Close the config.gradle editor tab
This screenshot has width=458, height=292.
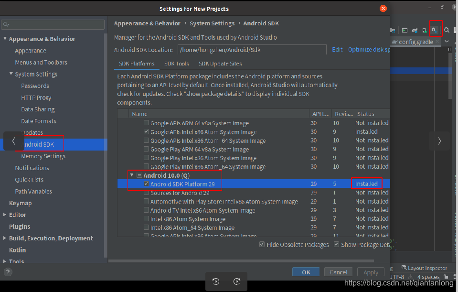(437, 42)
